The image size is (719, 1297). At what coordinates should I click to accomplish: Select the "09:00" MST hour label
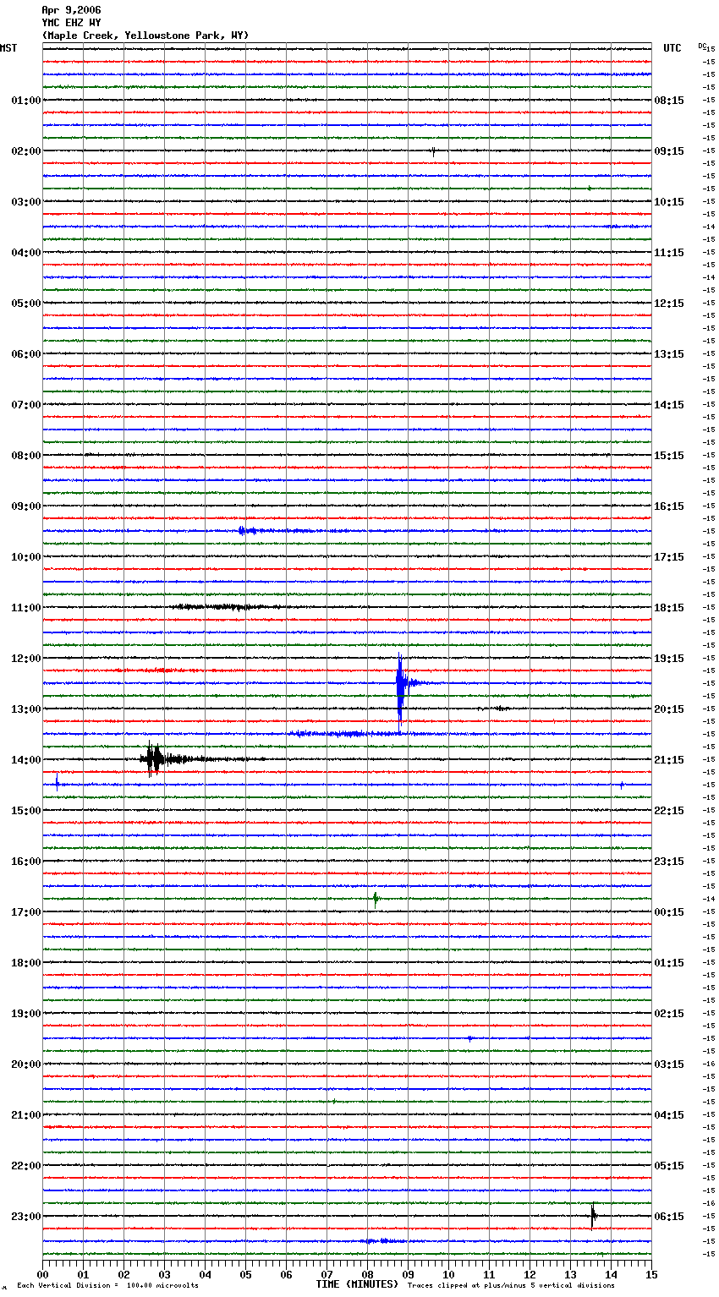click(x=25, y=506)
